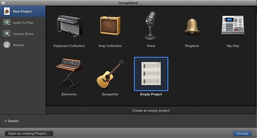
Task: Switch to Learn to Play section
Action: pos(23,22)
